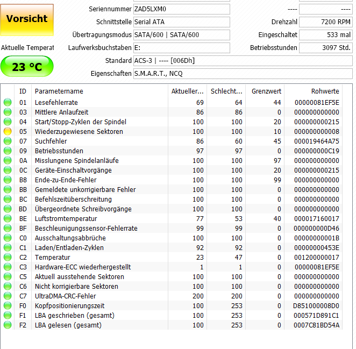Click raw value 000000000008 in row 05
This screenshot has width=356, height=349.
pyautogui.click(x=317, y=131)
